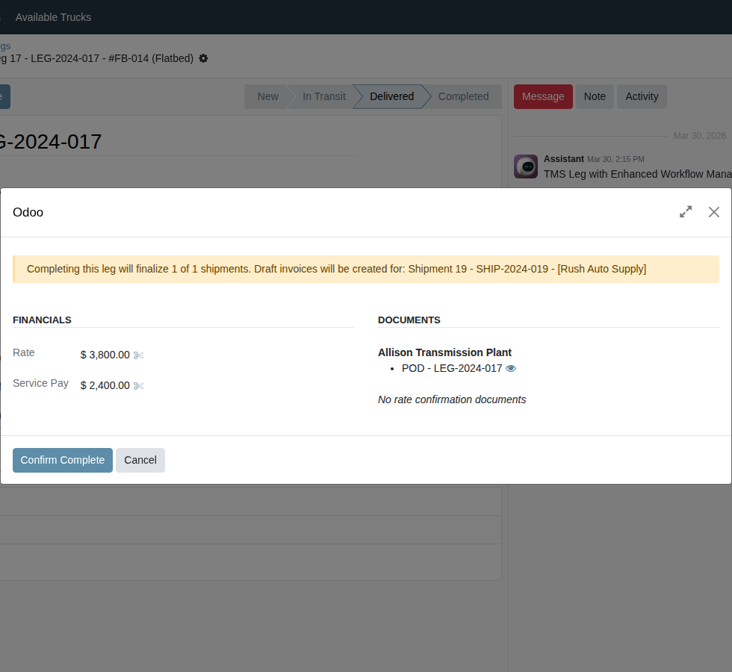Image resolution: width=732 pixels, height=672 pixels.
Task: Open Available Trucks menu
Action: [53, 17]
